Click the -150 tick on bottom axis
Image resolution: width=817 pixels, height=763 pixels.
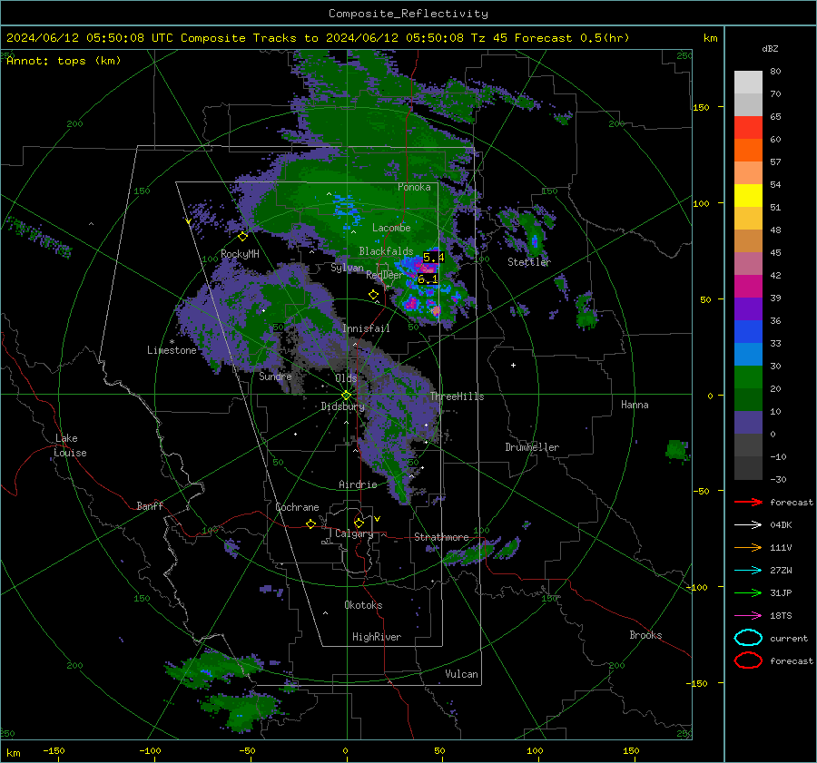[54, 751]
